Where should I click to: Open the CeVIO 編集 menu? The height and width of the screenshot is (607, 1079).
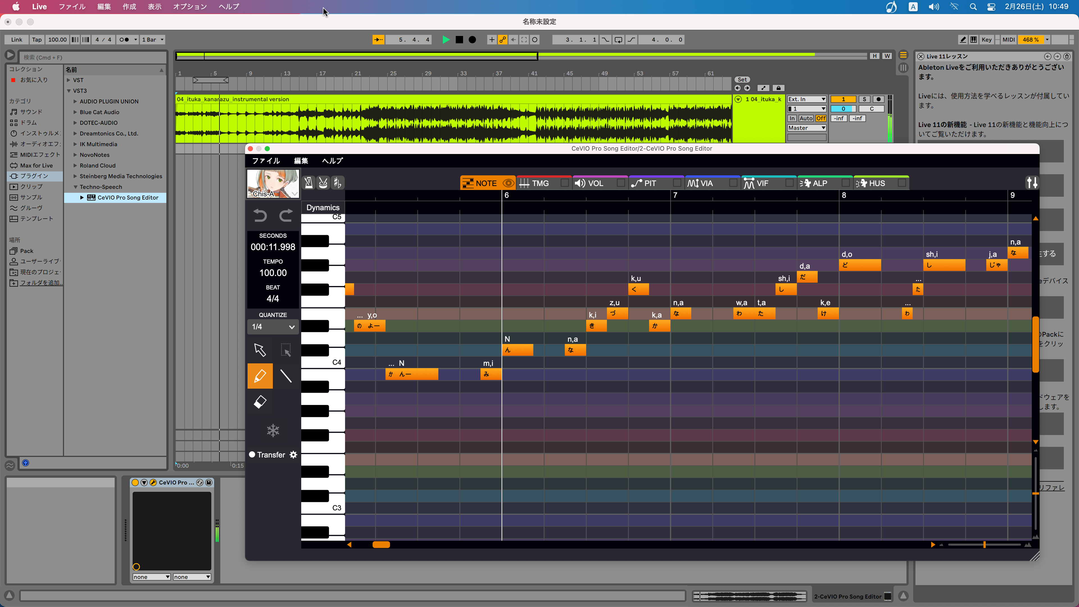tap(301, 160)
